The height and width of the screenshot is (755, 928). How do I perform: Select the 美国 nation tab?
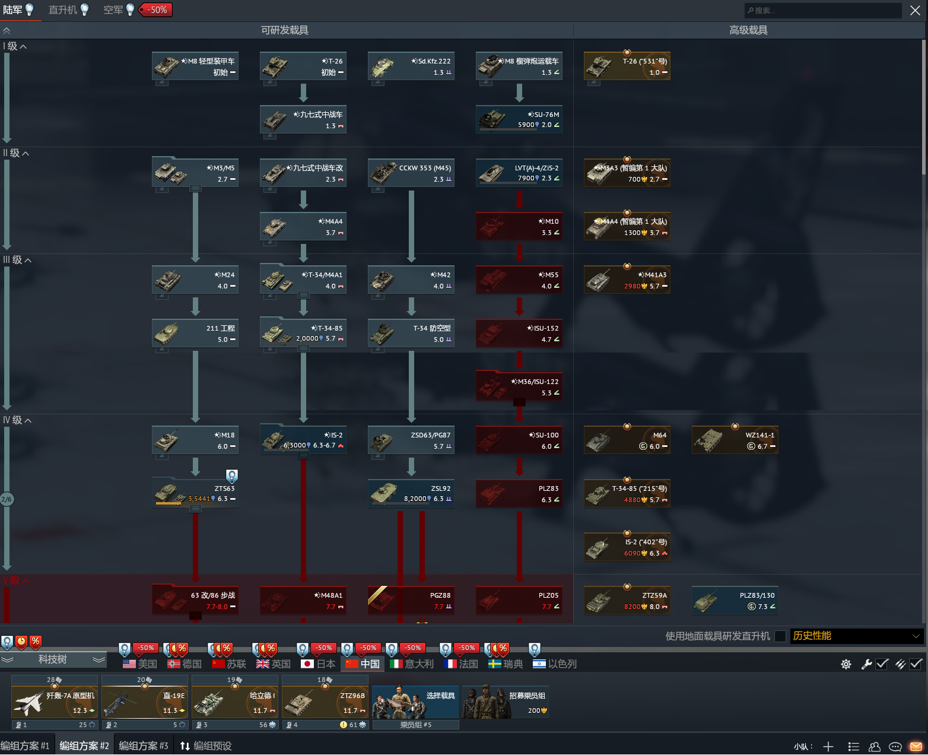(140, 664)
